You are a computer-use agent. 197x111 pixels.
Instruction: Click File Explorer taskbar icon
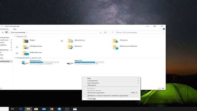(28, 109)
